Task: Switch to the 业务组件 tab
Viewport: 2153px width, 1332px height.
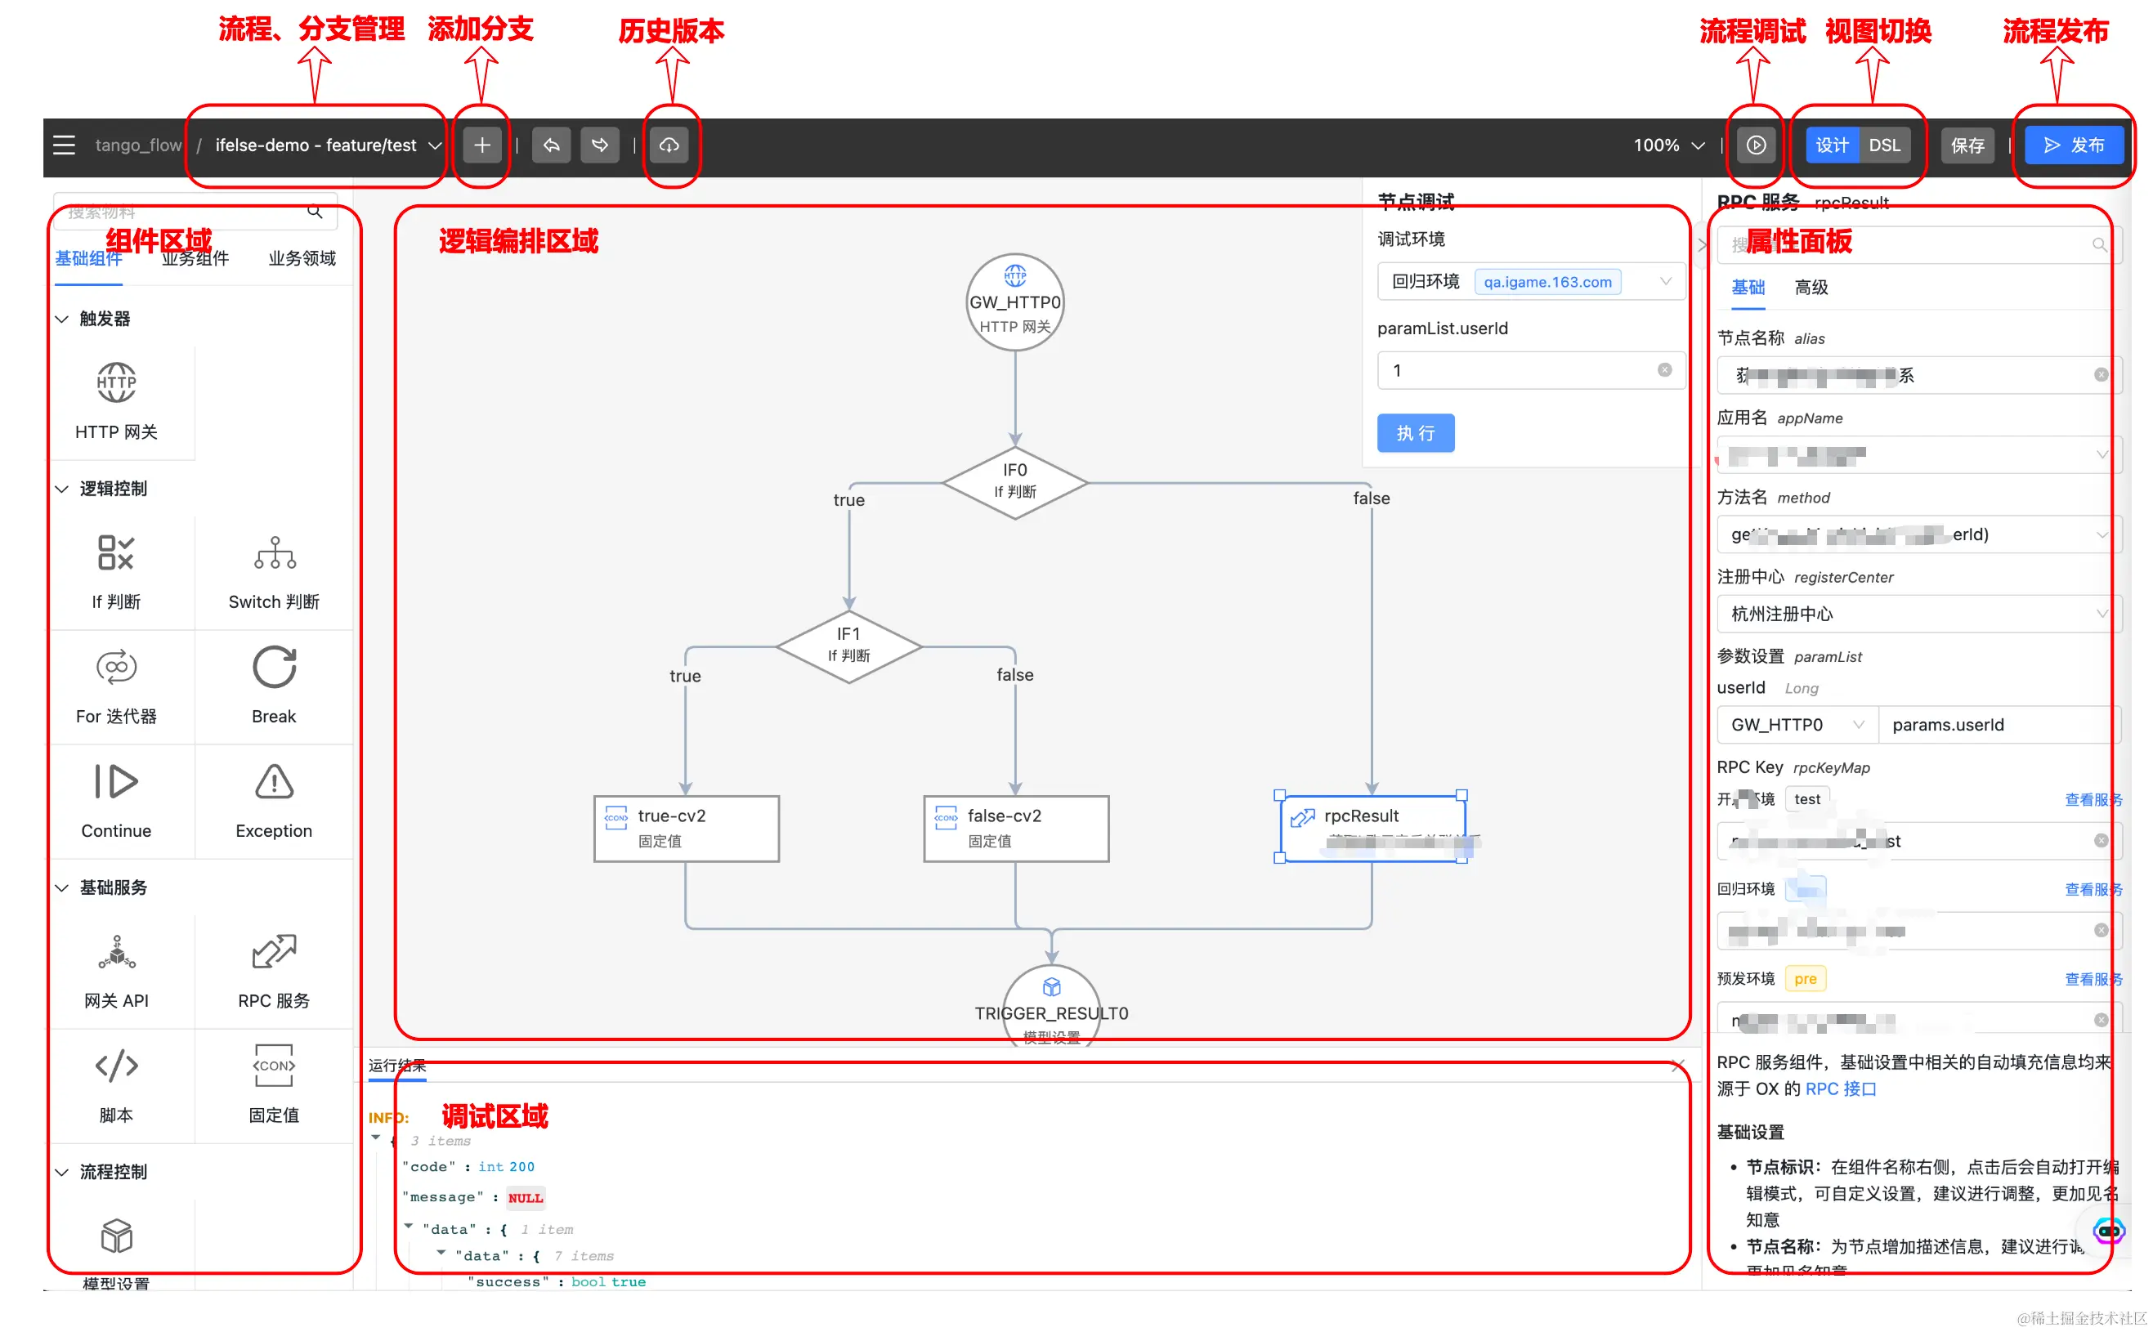Action: point(195,258)
